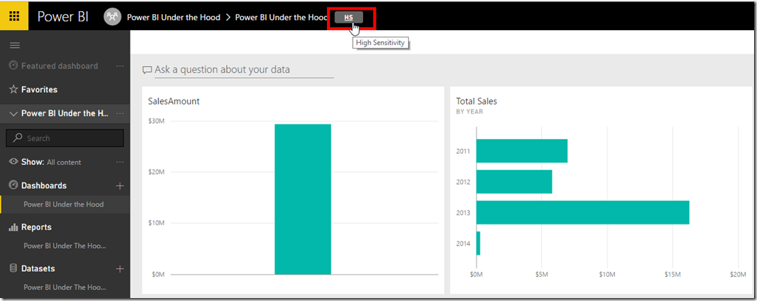The height and width of the screenshot is (301, 757).
Task: Click the 2011 bar in Total Sales
Action: point(522,151)
